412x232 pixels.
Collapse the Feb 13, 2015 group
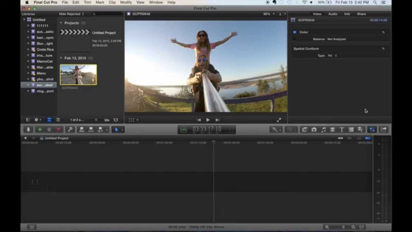tap(61, 58)
